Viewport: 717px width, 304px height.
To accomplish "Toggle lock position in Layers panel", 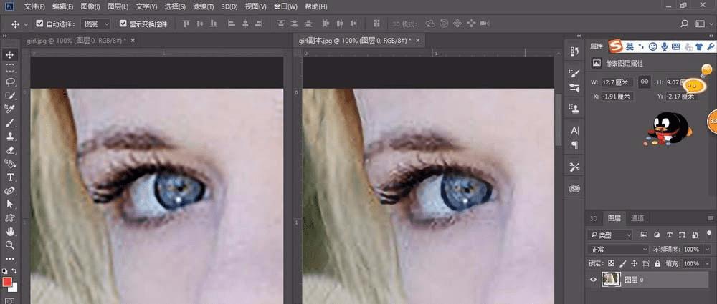I will 635,263.
